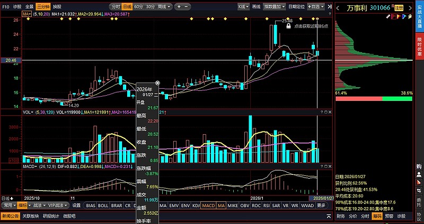Click the red profit portion of chip ratio bar

(357, 99)
